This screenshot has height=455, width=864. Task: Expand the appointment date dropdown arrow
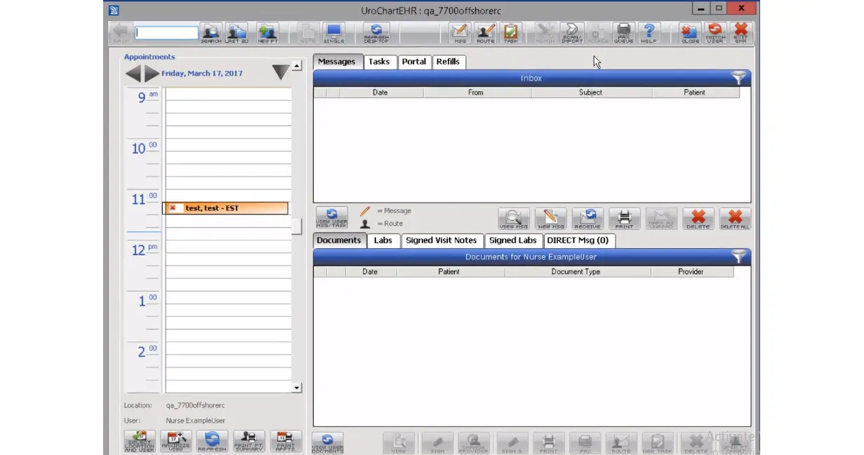280,72
